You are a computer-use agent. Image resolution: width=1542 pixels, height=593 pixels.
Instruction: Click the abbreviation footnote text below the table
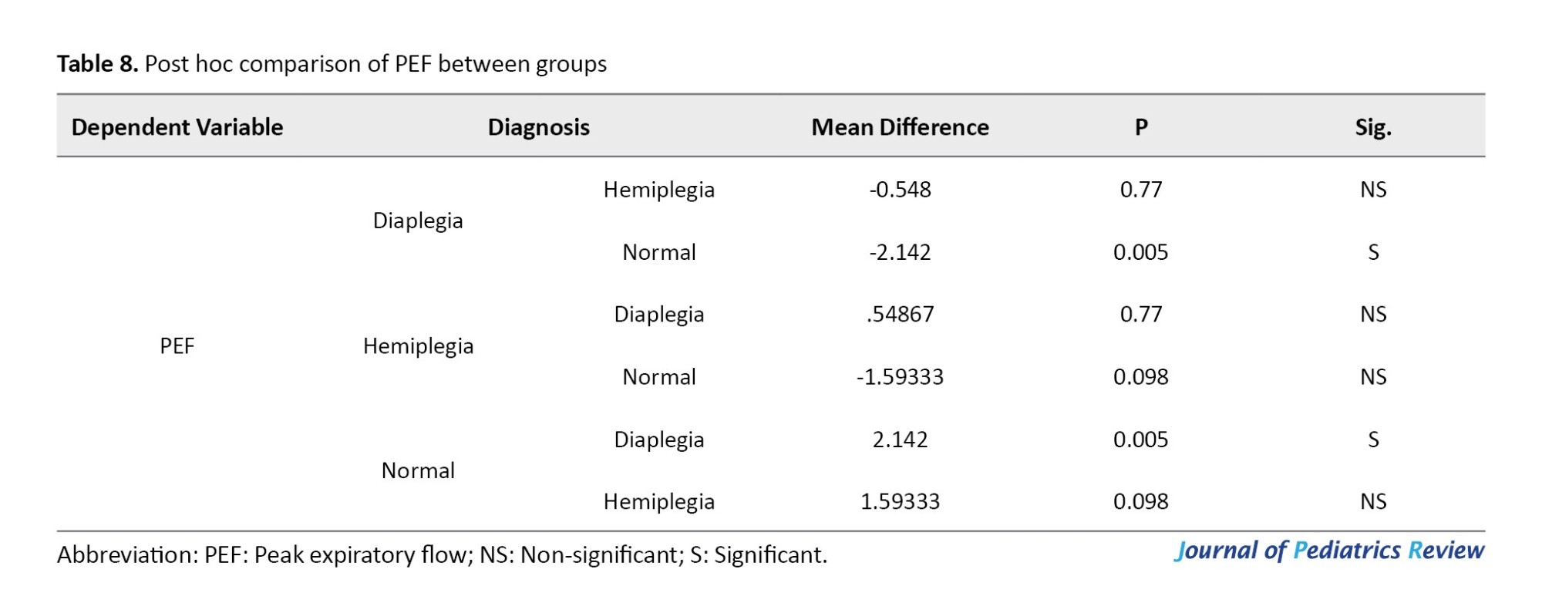(x=442, y=555)
